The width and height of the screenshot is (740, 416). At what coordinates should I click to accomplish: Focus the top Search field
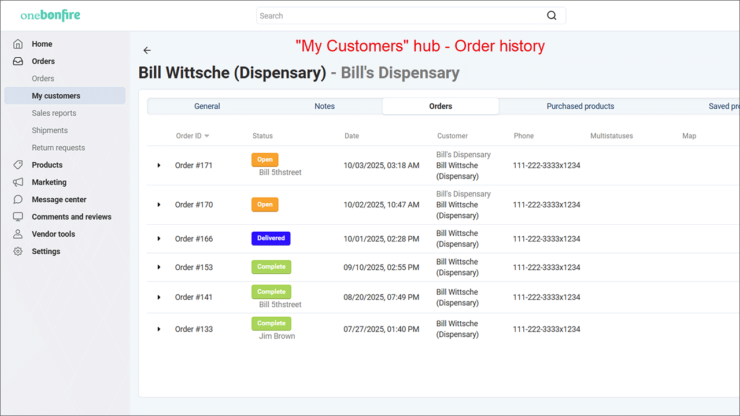click(x=399, y=16)
